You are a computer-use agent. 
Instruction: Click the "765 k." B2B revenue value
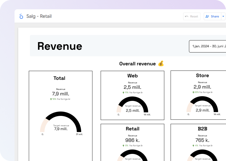click(202, 140)
